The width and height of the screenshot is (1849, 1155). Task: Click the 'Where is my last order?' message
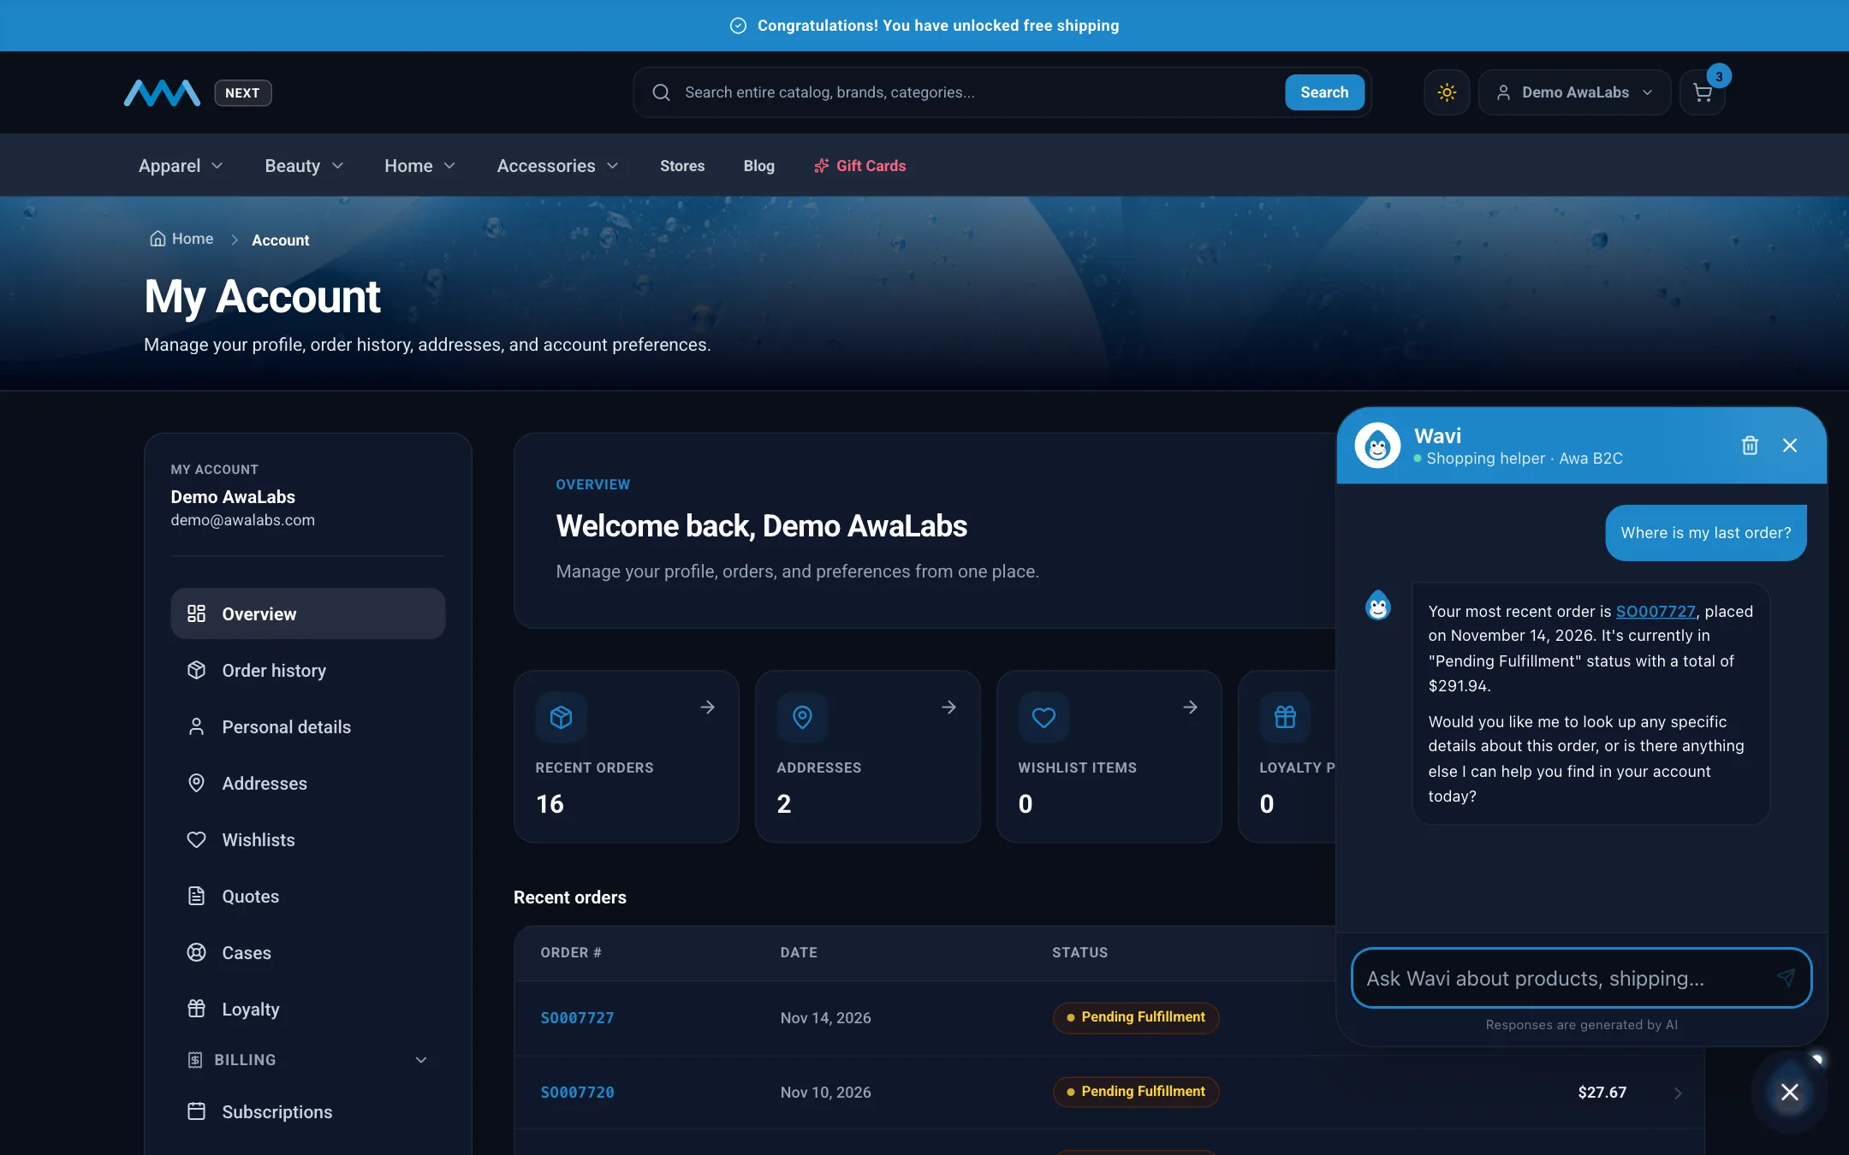[1705, 533]
